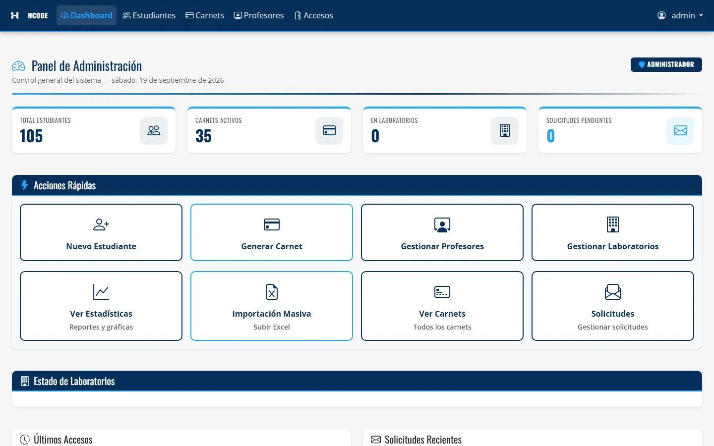
Task: Open Ver Carnets action
Action: click(x=442, y=306)
